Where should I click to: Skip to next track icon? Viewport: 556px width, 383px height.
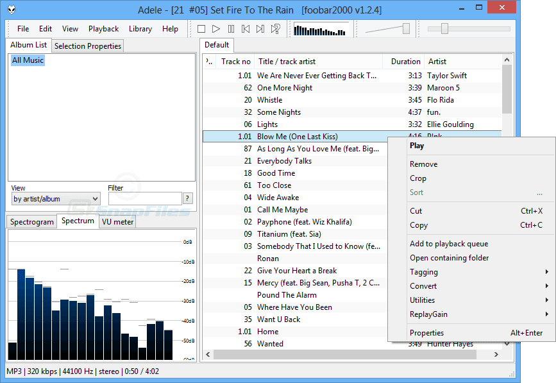260,29
